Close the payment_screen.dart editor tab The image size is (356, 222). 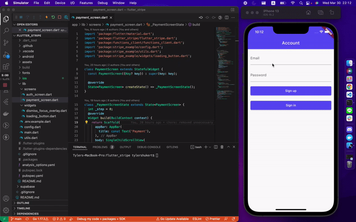pos(111,17)
